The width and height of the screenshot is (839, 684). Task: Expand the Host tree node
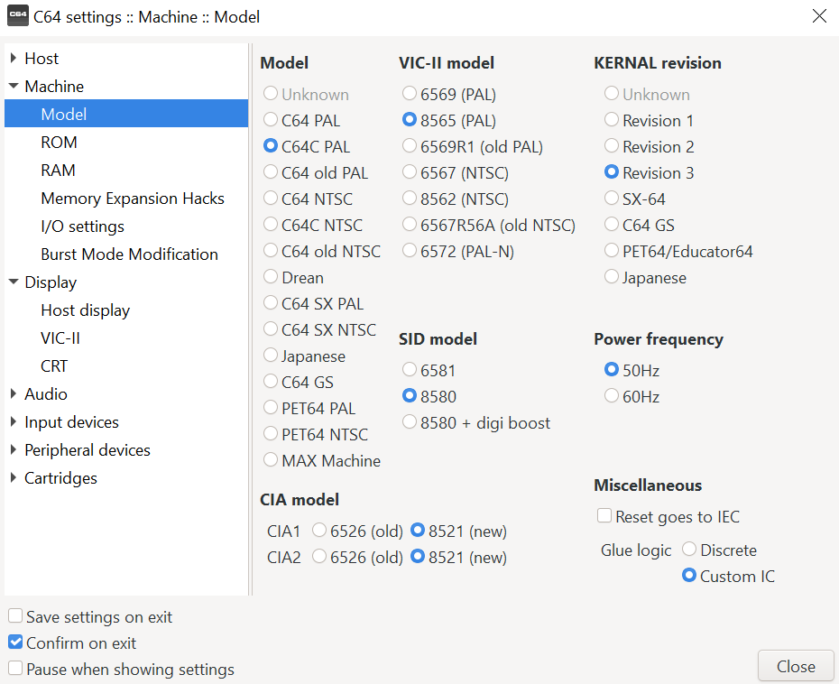pos(14,58)
